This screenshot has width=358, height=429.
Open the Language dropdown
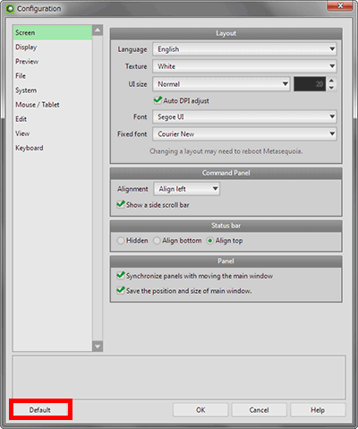(244, 49)
